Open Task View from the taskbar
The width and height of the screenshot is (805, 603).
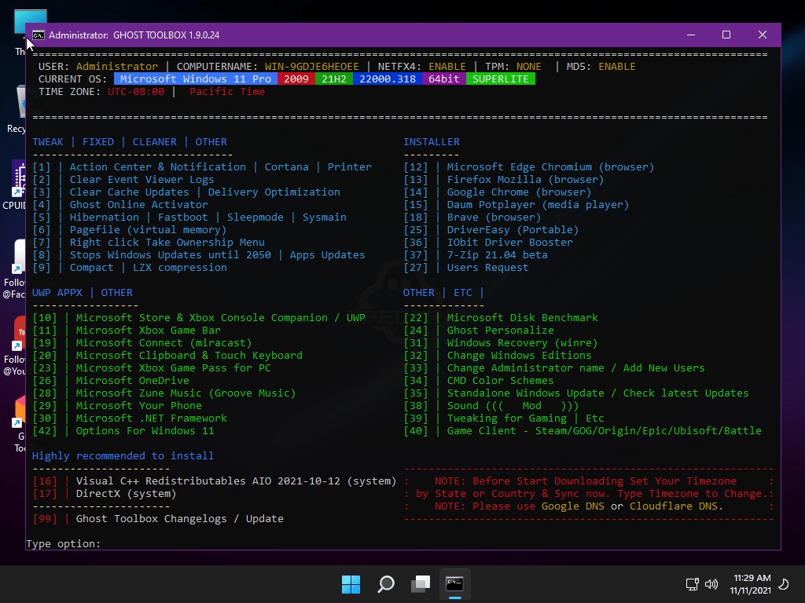(x=420, y=584)
